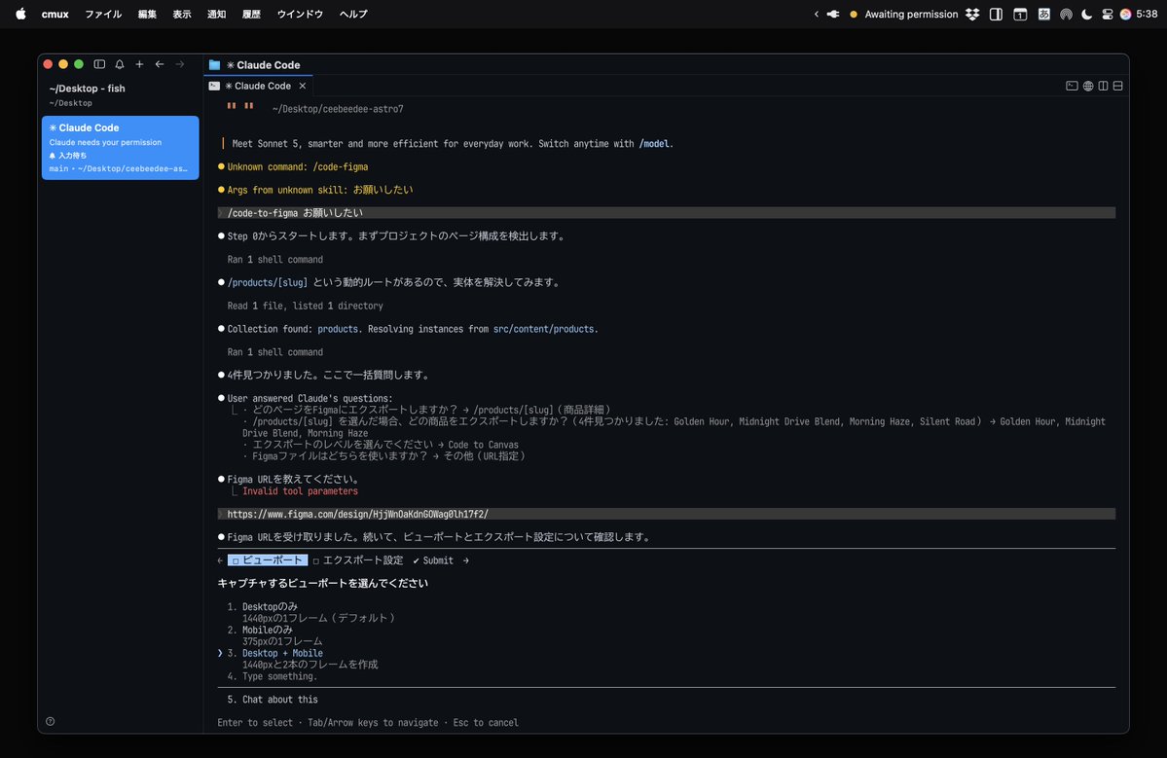The width and height of the screenshot is (1167, 758).
Task: Switch the Japanese input source icon
Action: (1044, 14)
